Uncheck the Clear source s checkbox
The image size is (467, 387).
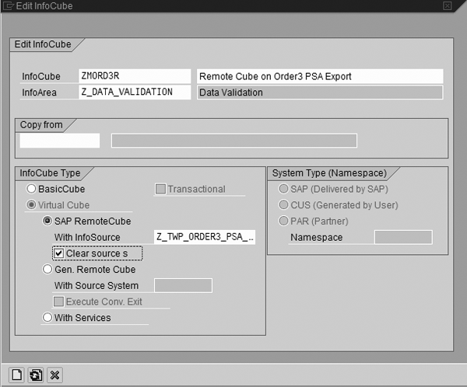click(x=58, y=253)
